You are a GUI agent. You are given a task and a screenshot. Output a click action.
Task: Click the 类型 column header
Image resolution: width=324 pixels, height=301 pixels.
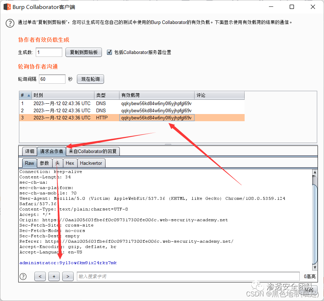pyautogui.click(x=107, y=95)
